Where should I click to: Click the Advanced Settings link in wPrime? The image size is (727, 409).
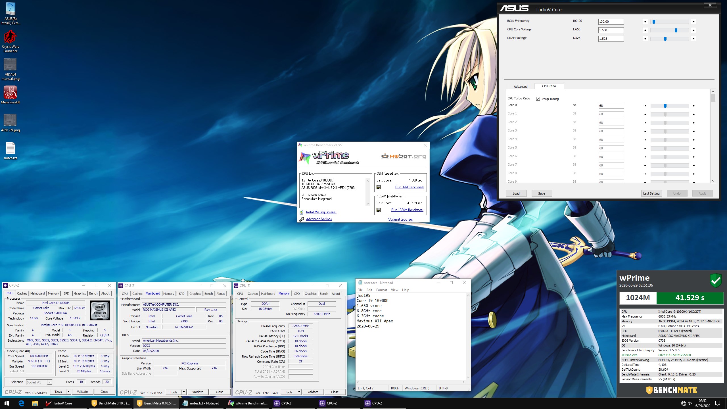(x=319, y=219)
